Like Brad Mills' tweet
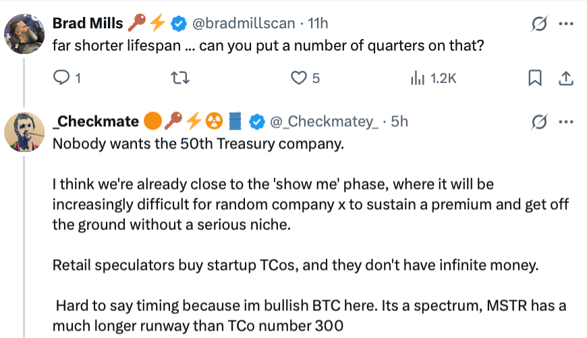This screenshot has height=338, width=587. tap(298, 78)
